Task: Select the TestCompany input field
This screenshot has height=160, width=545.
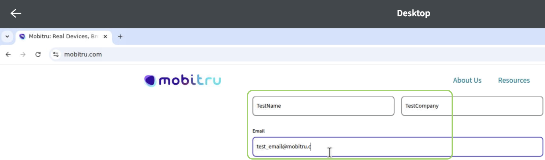Action: pyautogui.click(x=472, y=106)
